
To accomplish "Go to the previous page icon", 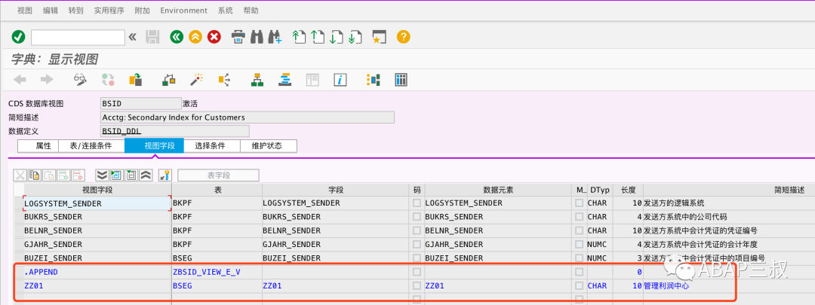I will tap(318, 37).
